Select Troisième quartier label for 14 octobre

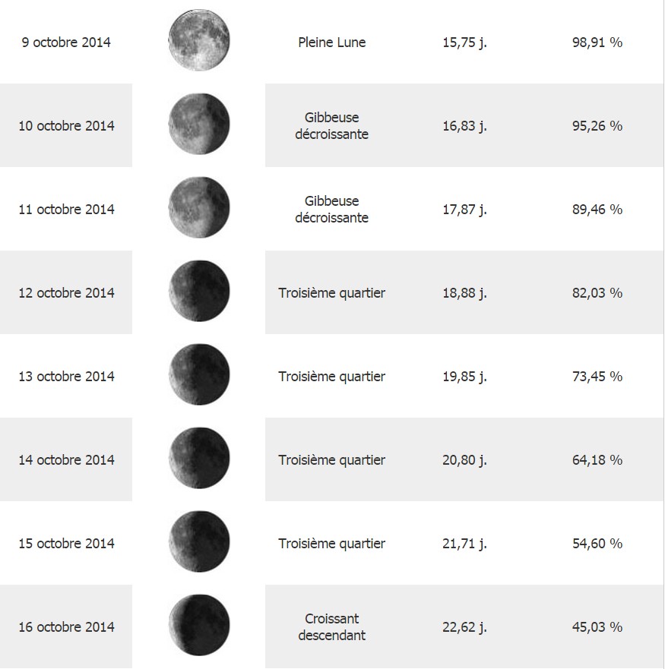click(332, 460)
